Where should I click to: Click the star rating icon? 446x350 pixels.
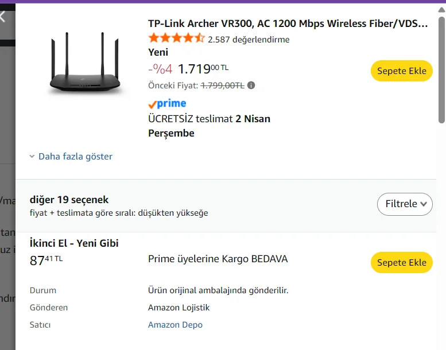(176, 39)
